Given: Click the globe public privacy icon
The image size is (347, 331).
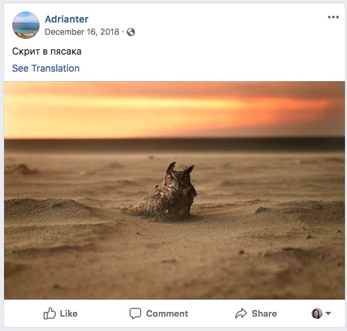Looking at the screenshot, I should [x=131, y=32].
